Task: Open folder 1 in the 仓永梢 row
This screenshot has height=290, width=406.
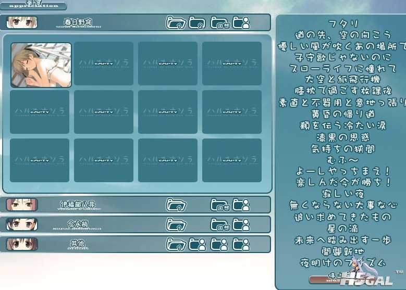Action: 176,224
